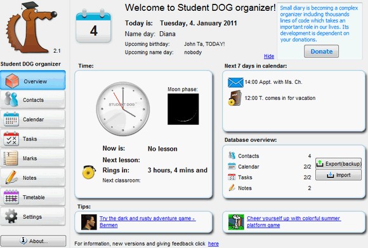
Task: Hide the donation message via Hide link
Action: point(269,56)
